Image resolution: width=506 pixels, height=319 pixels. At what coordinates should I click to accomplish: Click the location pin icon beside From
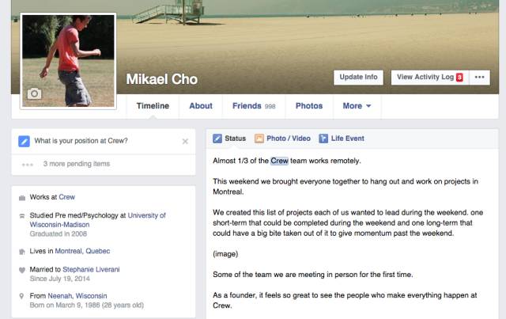point(21,296)
